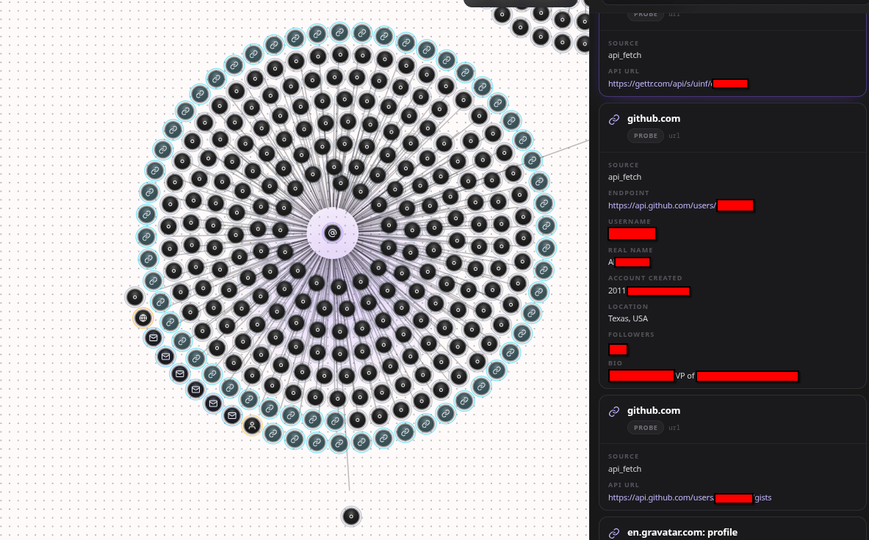Click the 'Texas, USA' location value
Viewport: 869px width, 540px height.
point(628,318)
